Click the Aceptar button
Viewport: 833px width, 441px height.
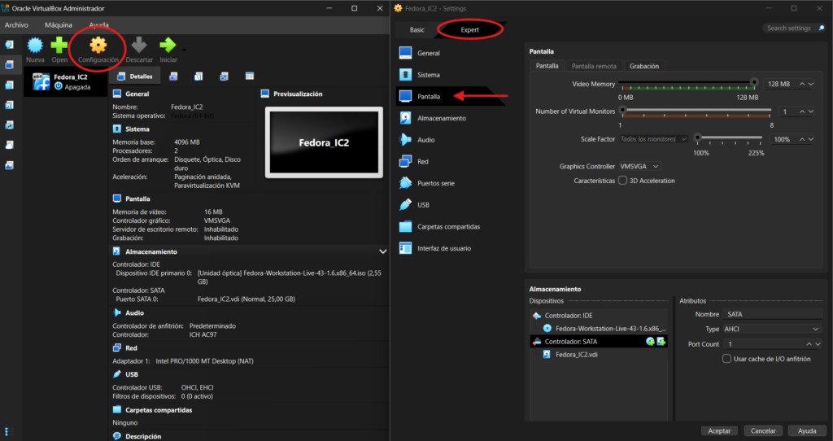tap(719, 431)
